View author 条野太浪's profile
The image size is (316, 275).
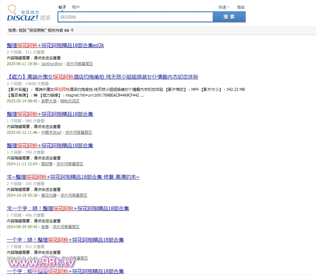[49, 101]
